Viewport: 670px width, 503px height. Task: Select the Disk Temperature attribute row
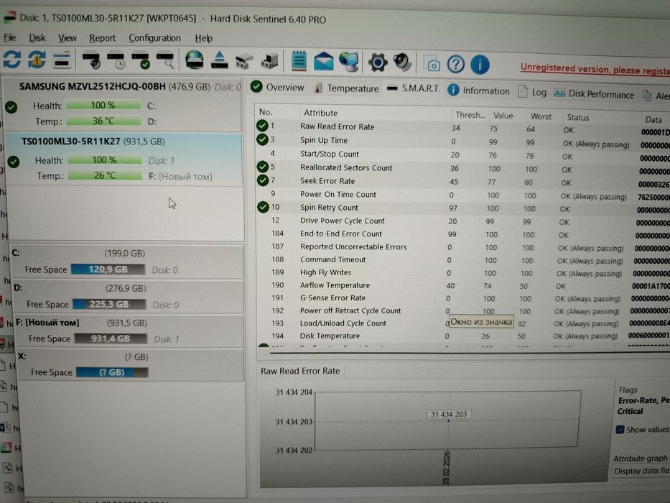[x=462, y=336]
